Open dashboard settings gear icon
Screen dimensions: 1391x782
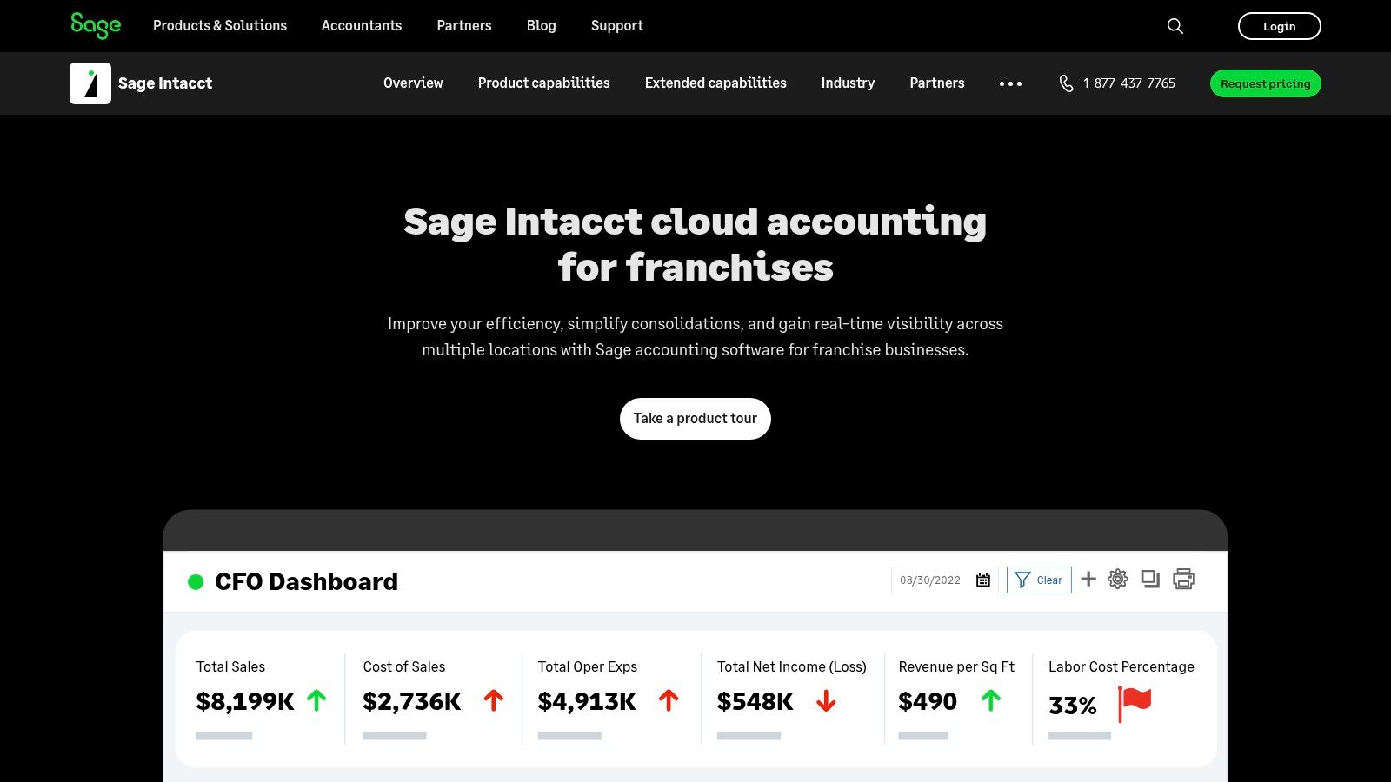coord(1118,579)
